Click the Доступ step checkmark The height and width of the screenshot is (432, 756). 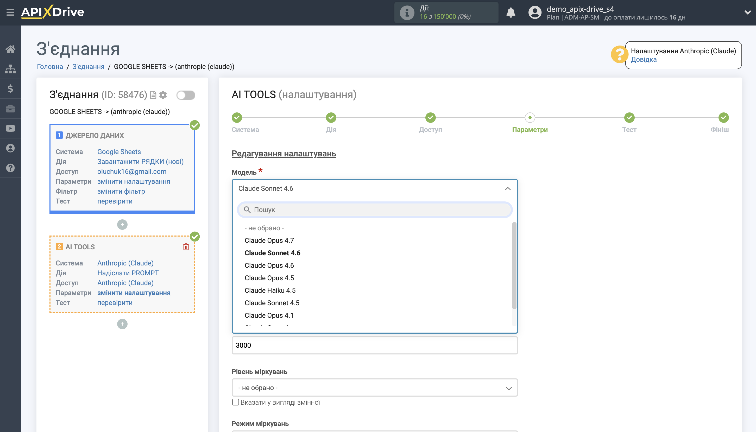pyautogui.click(x=430, y=117)
